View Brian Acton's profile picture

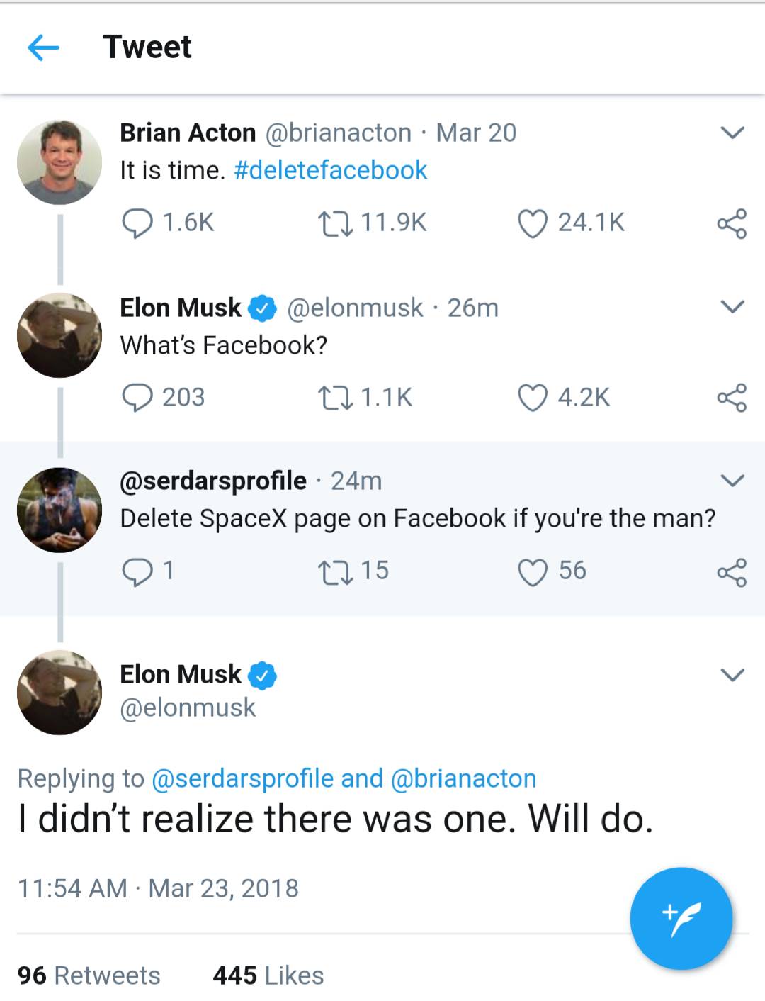tap(59, 160)
